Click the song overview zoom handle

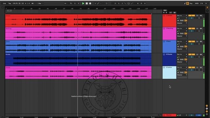pos(9,10)
